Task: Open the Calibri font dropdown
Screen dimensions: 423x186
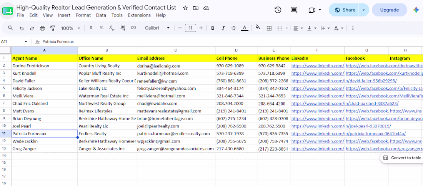Action: [157, 28]
